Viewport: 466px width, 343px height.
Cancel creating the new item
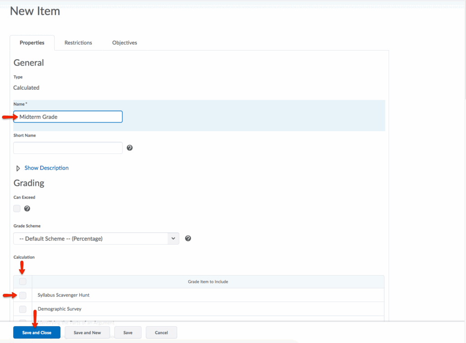pyautogui.click(x=161, y=333)
